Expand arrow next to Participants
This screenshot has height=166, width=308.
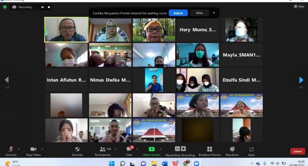(x=116, y=149)
